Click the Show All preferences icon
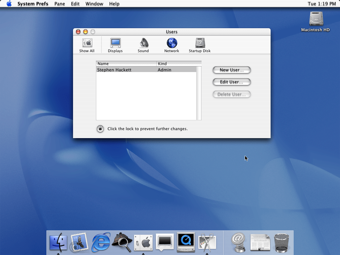 pyautogui.click(x=87, y=45)
